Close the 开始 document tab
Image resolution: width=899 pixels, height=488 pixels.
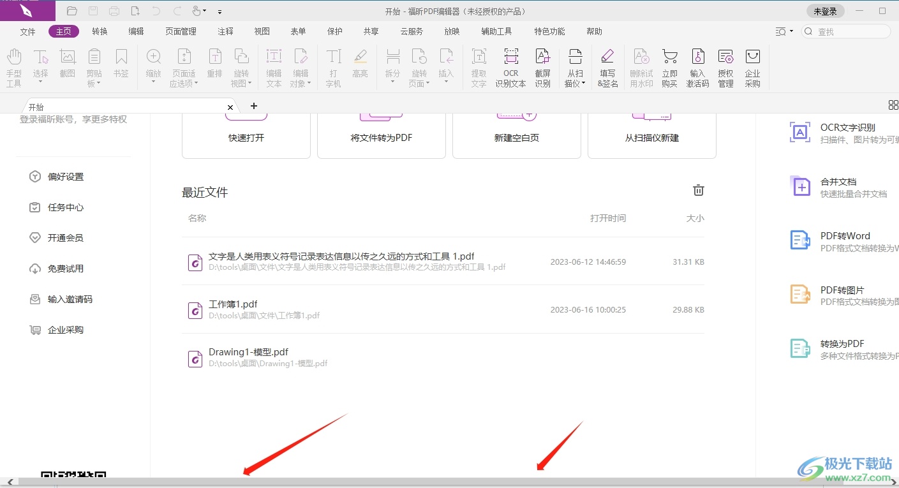click(x=230, y=107)
